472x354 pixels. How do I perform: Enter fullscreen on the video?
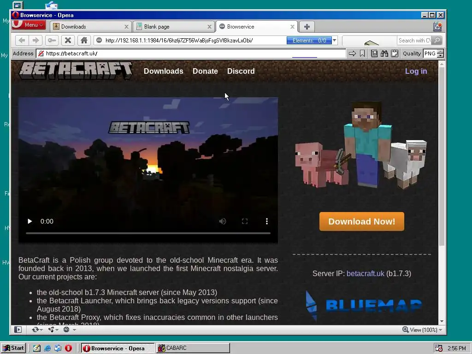click(245, 221)
